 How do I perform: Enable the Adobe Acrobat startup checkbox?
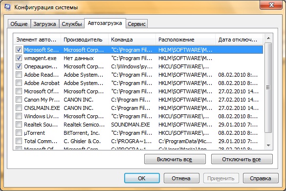point(19,83)
